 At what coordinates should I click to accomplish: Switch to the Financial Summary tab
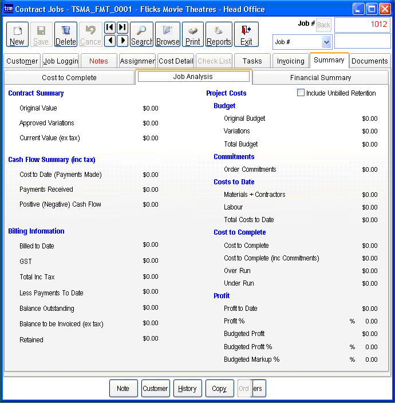320,78
